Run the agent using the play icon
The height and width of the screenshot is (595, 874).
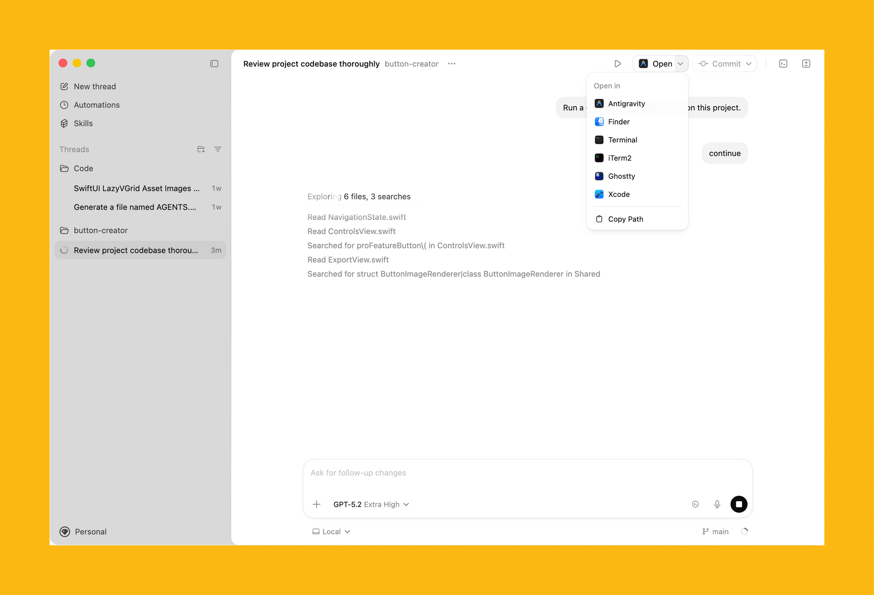(x=618, y=64)
